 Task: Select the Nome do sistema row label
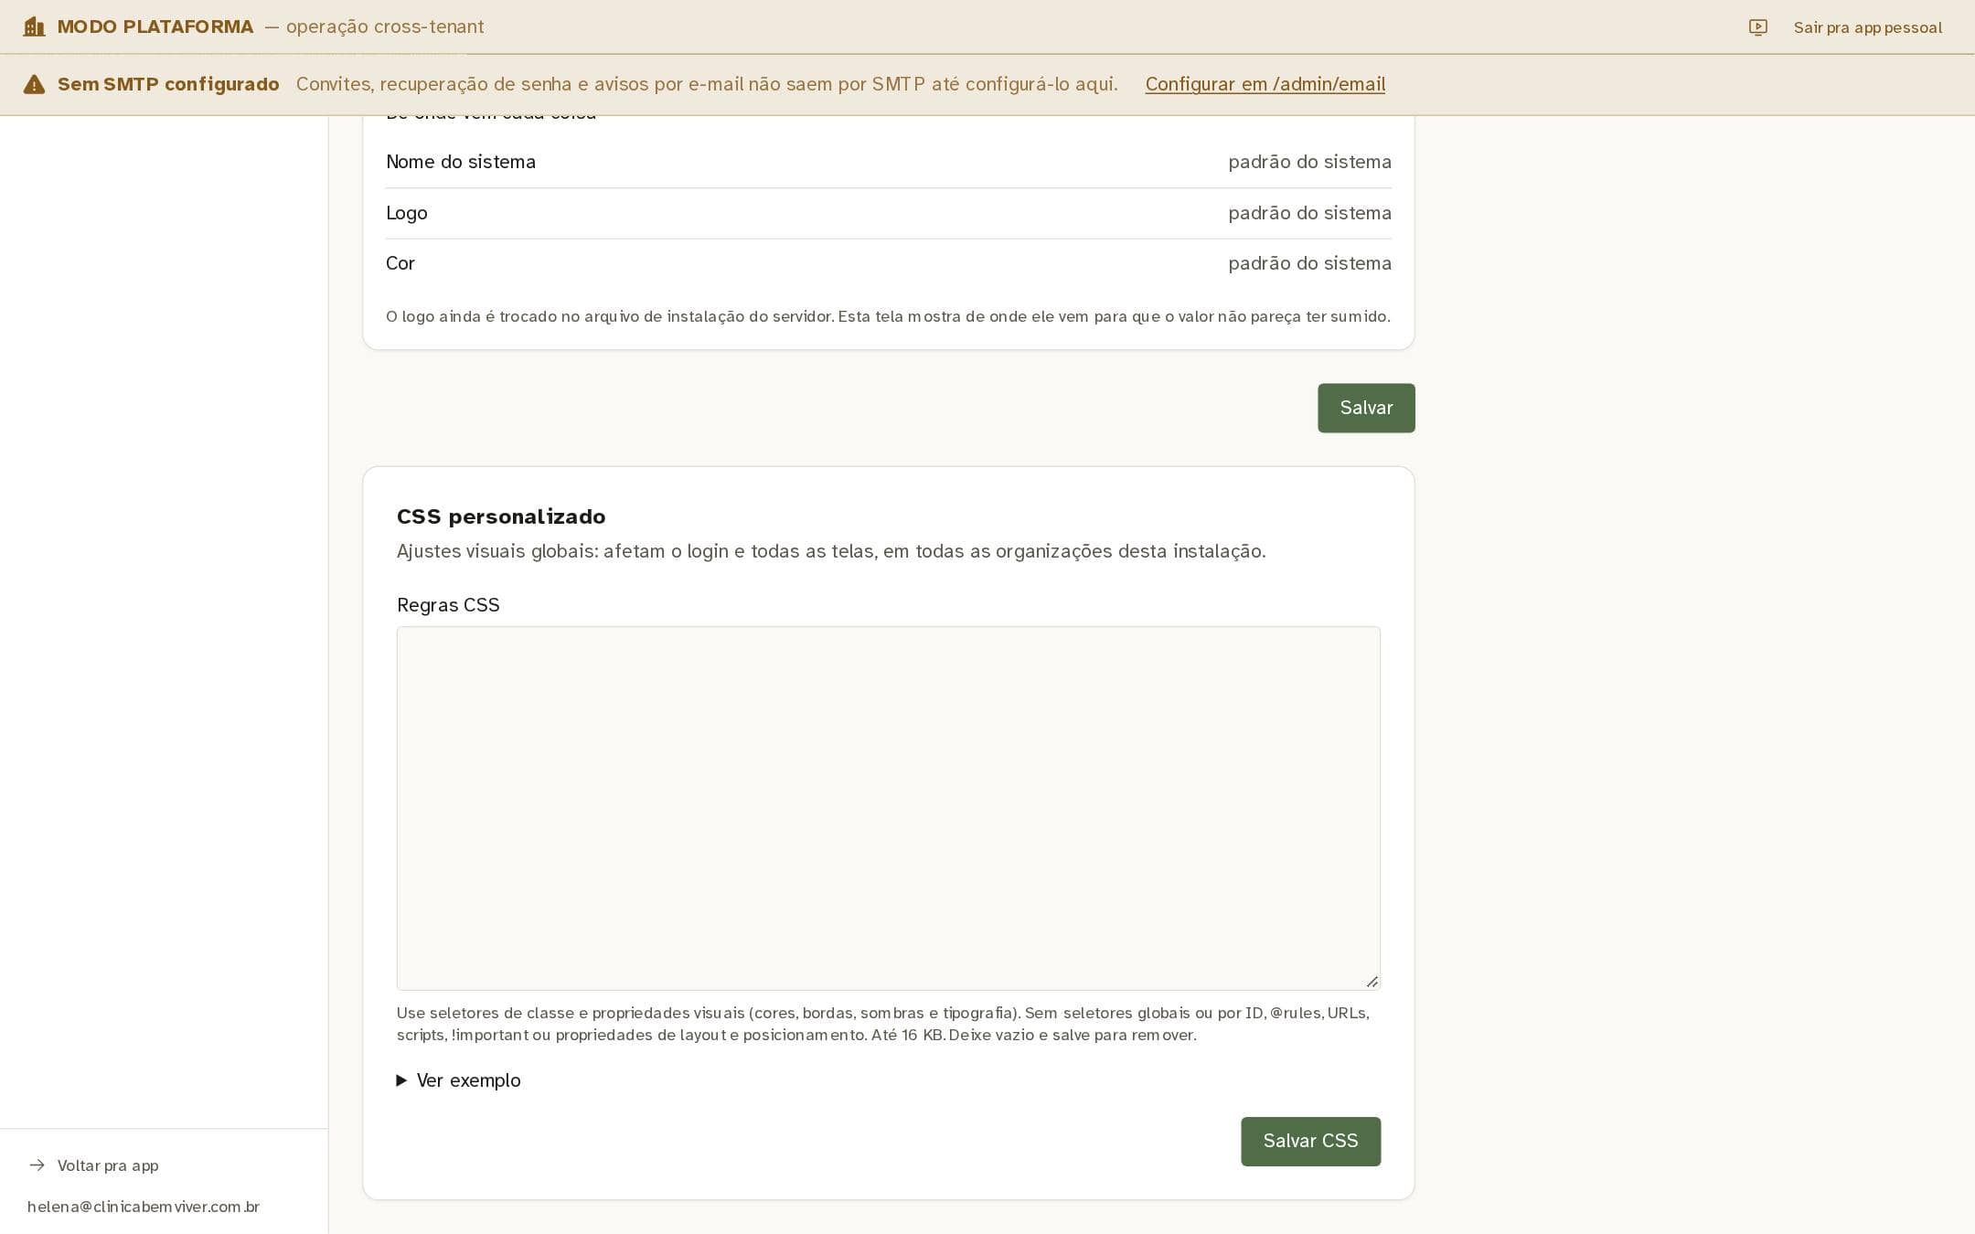461,162
